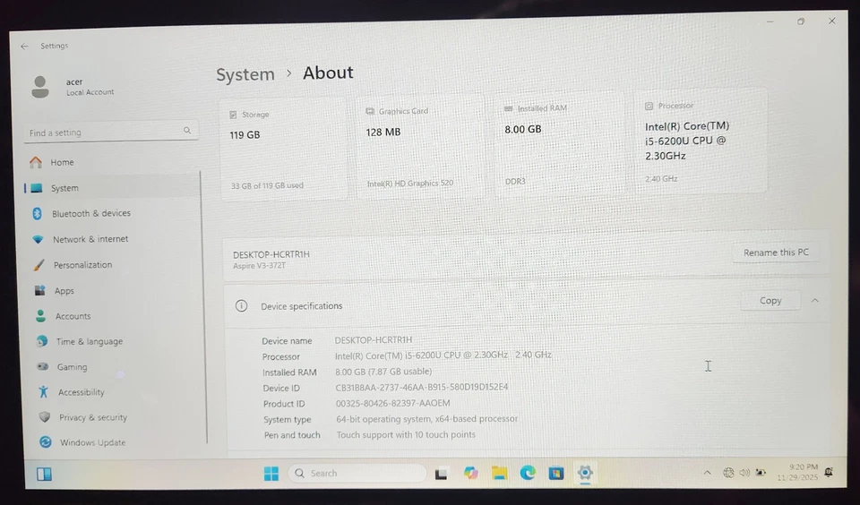Collapse the Device specifications section
Screen dimensions: 860x505
point(815,301)
